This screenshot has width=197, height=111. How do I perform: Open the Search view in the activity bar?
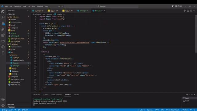click(x=3, y=17)
